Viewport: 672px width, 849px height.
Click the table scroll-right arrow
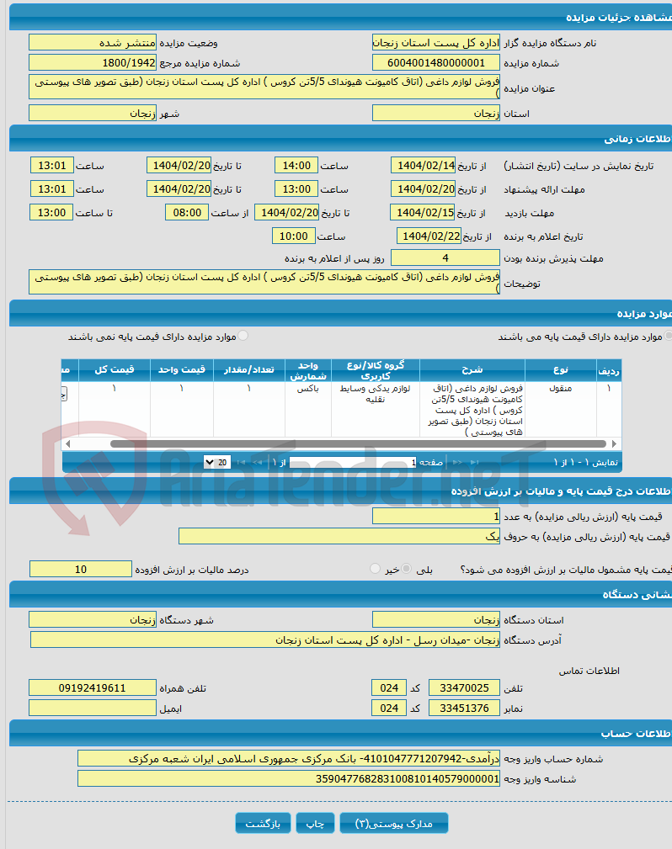click(x=614, y=443)
